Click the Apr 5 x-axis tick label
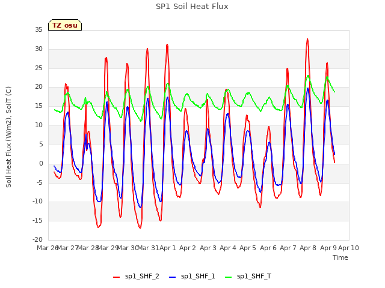This screenshot has width=385, height=288. 248,248
